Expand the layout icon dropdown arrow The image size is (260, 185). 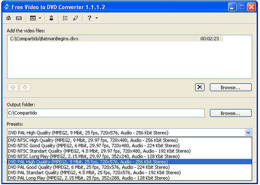[x=40, y=18]
